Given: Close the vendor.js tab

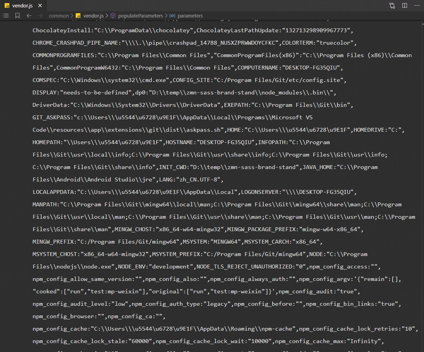Looking at the screenshot, I should [40, 6].
